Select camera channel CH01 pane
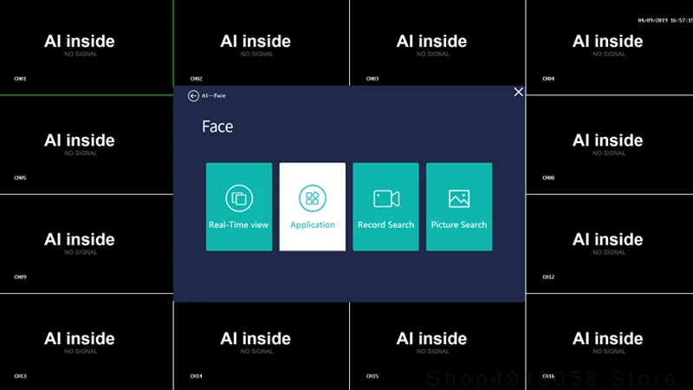Viewport: 693px width, 390px height. (86, 48)
